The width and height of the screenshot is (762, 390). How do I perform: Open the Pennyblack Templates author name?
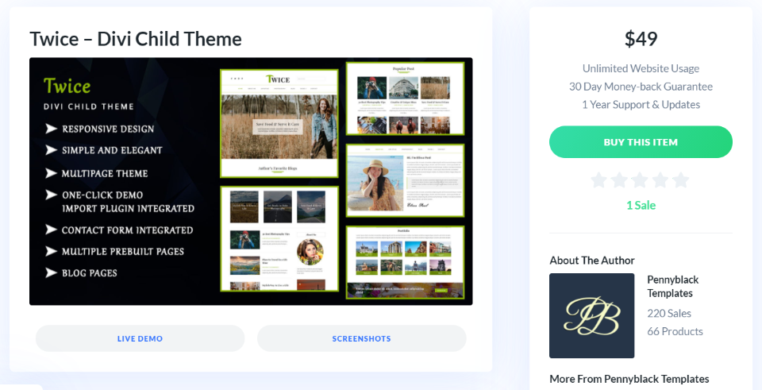[x=673, y=287]
